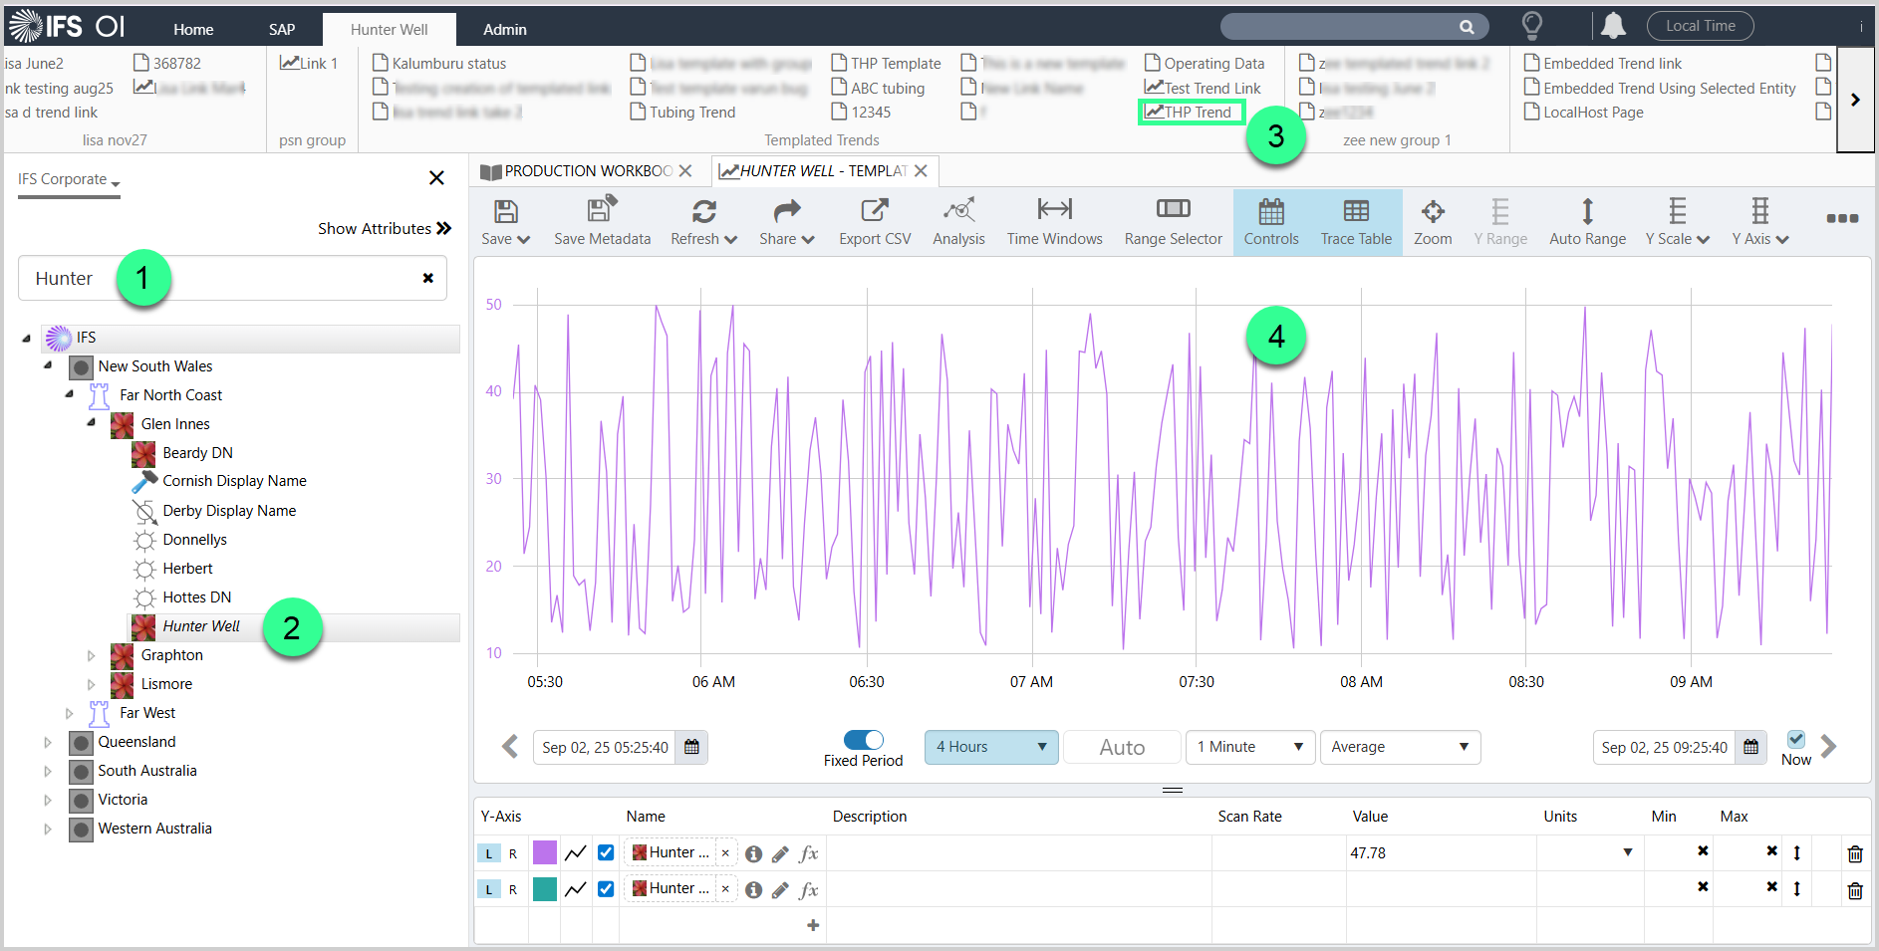Apply Auto Range to chart

[1587, 211]
